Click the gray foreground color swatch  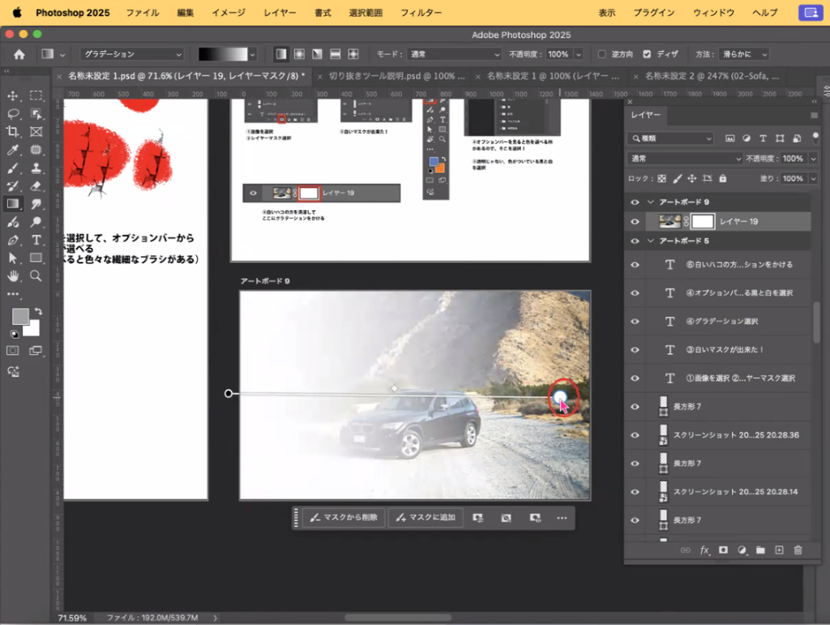tap(20, 316)
